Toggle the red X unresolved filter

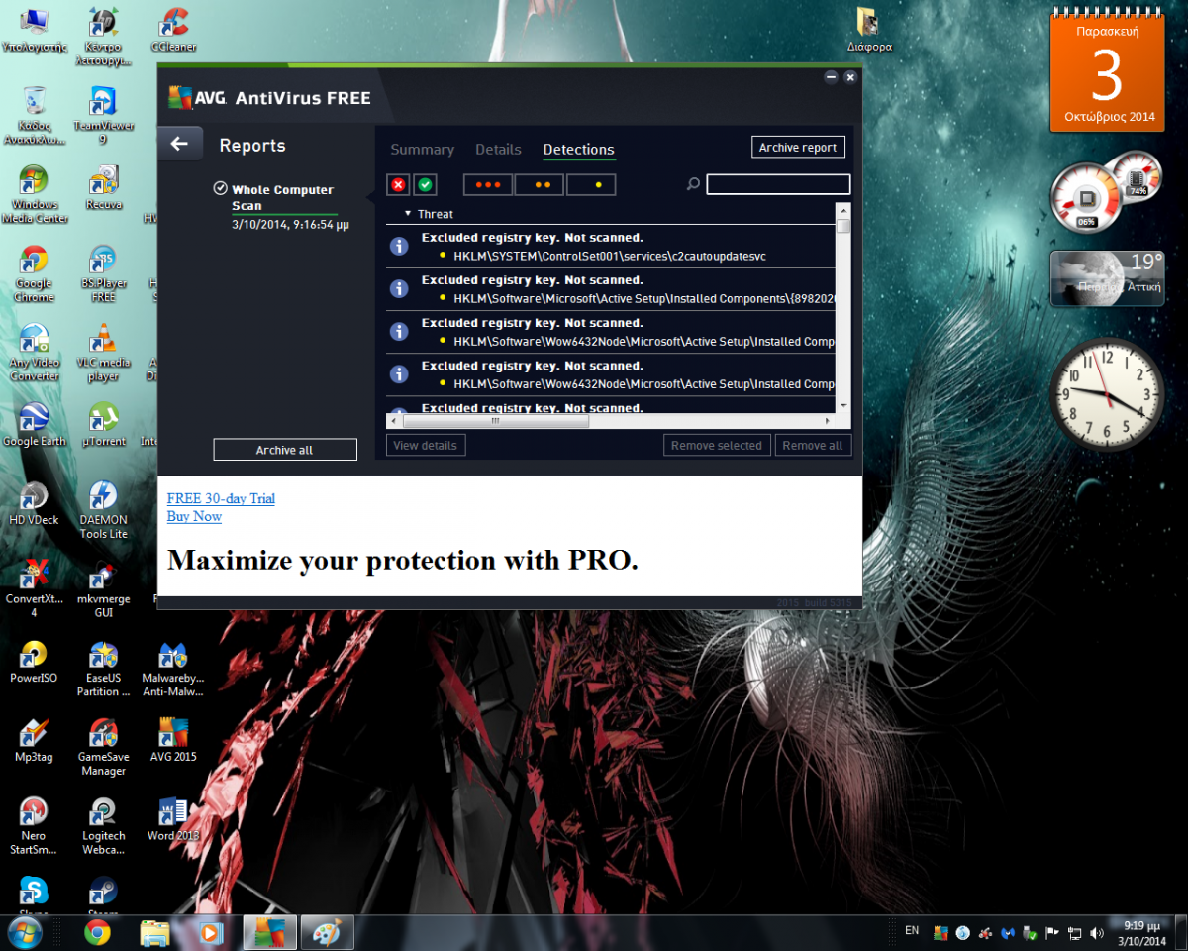coord(399,185)
